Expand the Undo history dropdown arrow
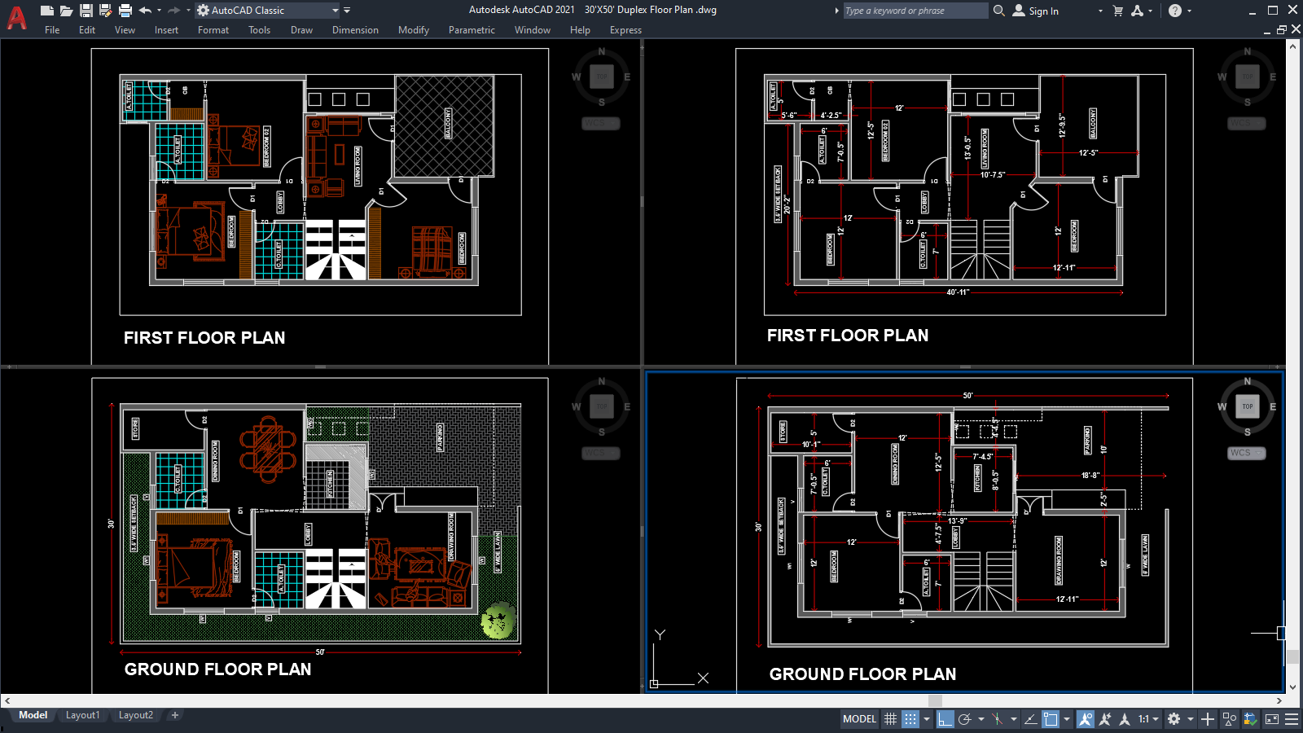Viewport: 1303px width, 733px height. click(158, 10)
